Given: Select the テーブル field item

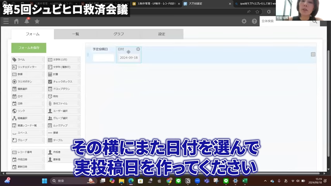Looking at the screenshot, I should (64, 140).
